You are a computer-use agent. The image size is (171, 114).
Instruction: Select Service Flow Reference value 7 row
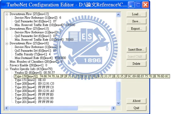[x=38, y=32]
